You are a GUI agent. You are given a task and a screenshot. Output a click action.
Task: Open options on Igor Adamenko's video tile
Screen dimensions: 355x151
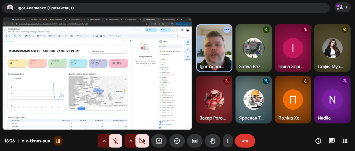point(227,30)
